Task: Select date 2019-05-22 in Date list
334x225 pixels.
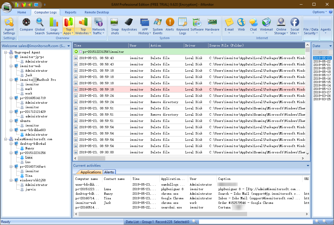Action: pyautogui.click(x=322, y=61)
